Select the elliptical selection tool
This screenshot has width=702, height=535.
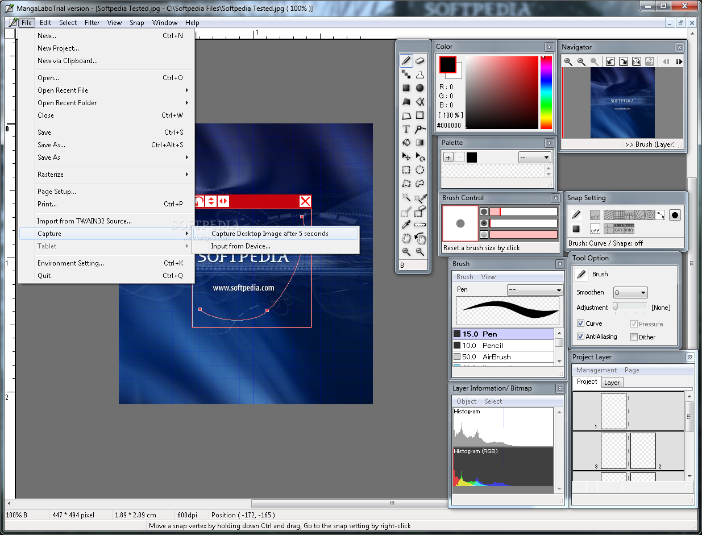point(419,170)
